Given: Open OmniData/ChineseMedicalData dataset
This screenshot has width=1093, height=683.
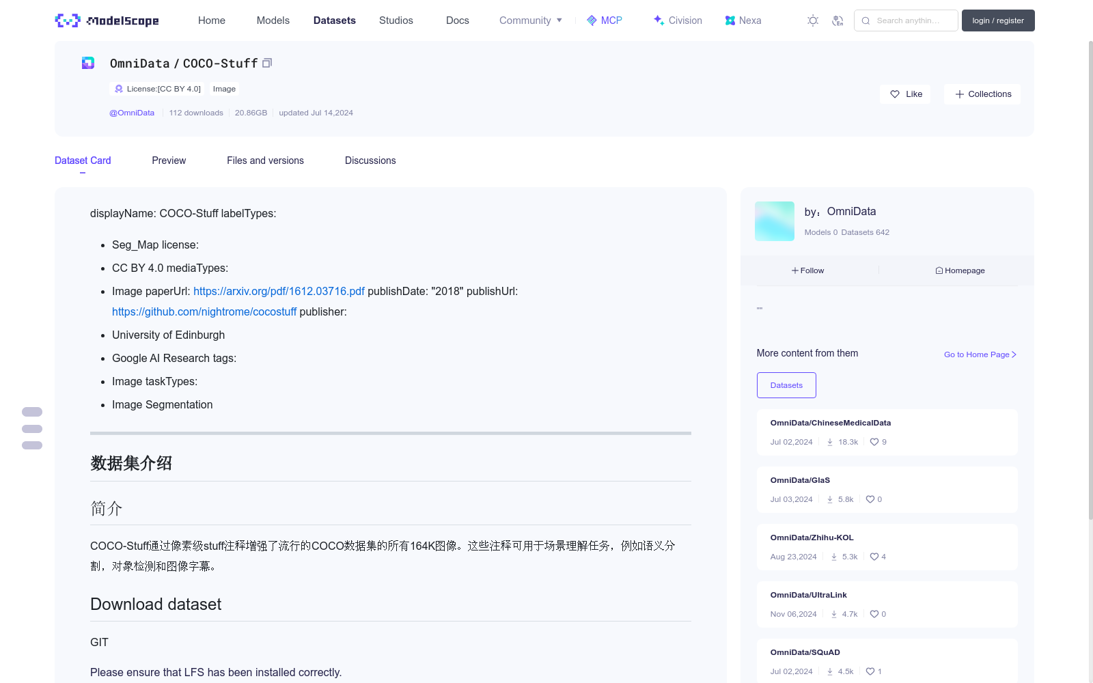Looking at the screenshot, I should [x=831, y=423].
